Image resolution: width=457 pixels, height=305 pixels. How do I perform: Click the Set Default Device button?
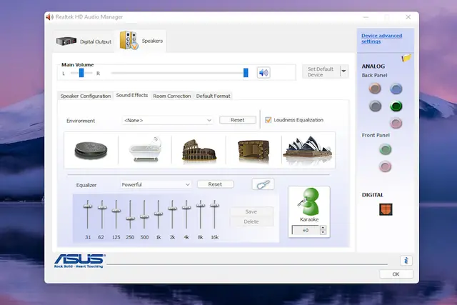(x=321, y=71)
